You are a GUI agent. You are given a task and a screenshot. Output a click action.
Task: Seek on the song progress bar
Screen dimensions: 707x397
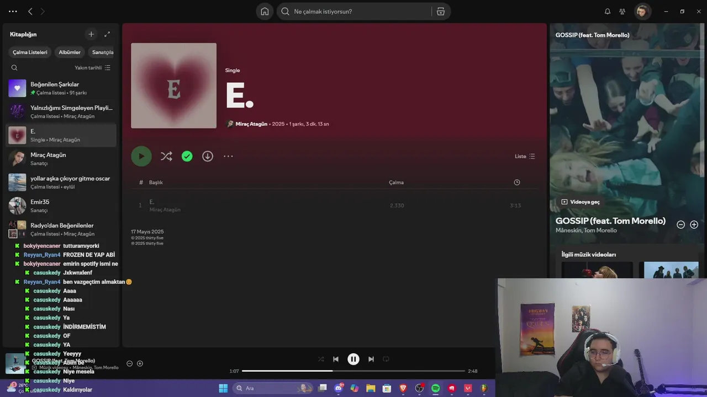pyautogui.click(x=353, y=371)
